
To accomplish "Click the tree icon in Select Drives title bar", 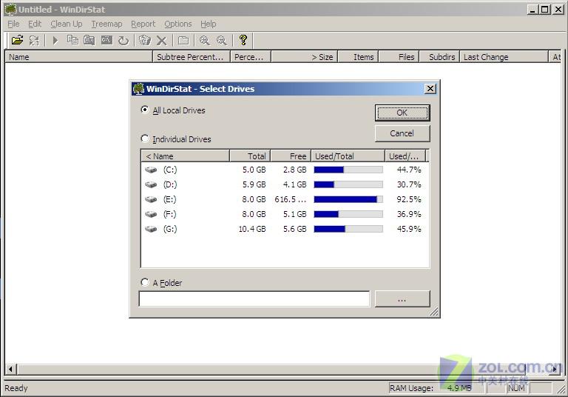I will pyautogui.click(x=138, y=89).
